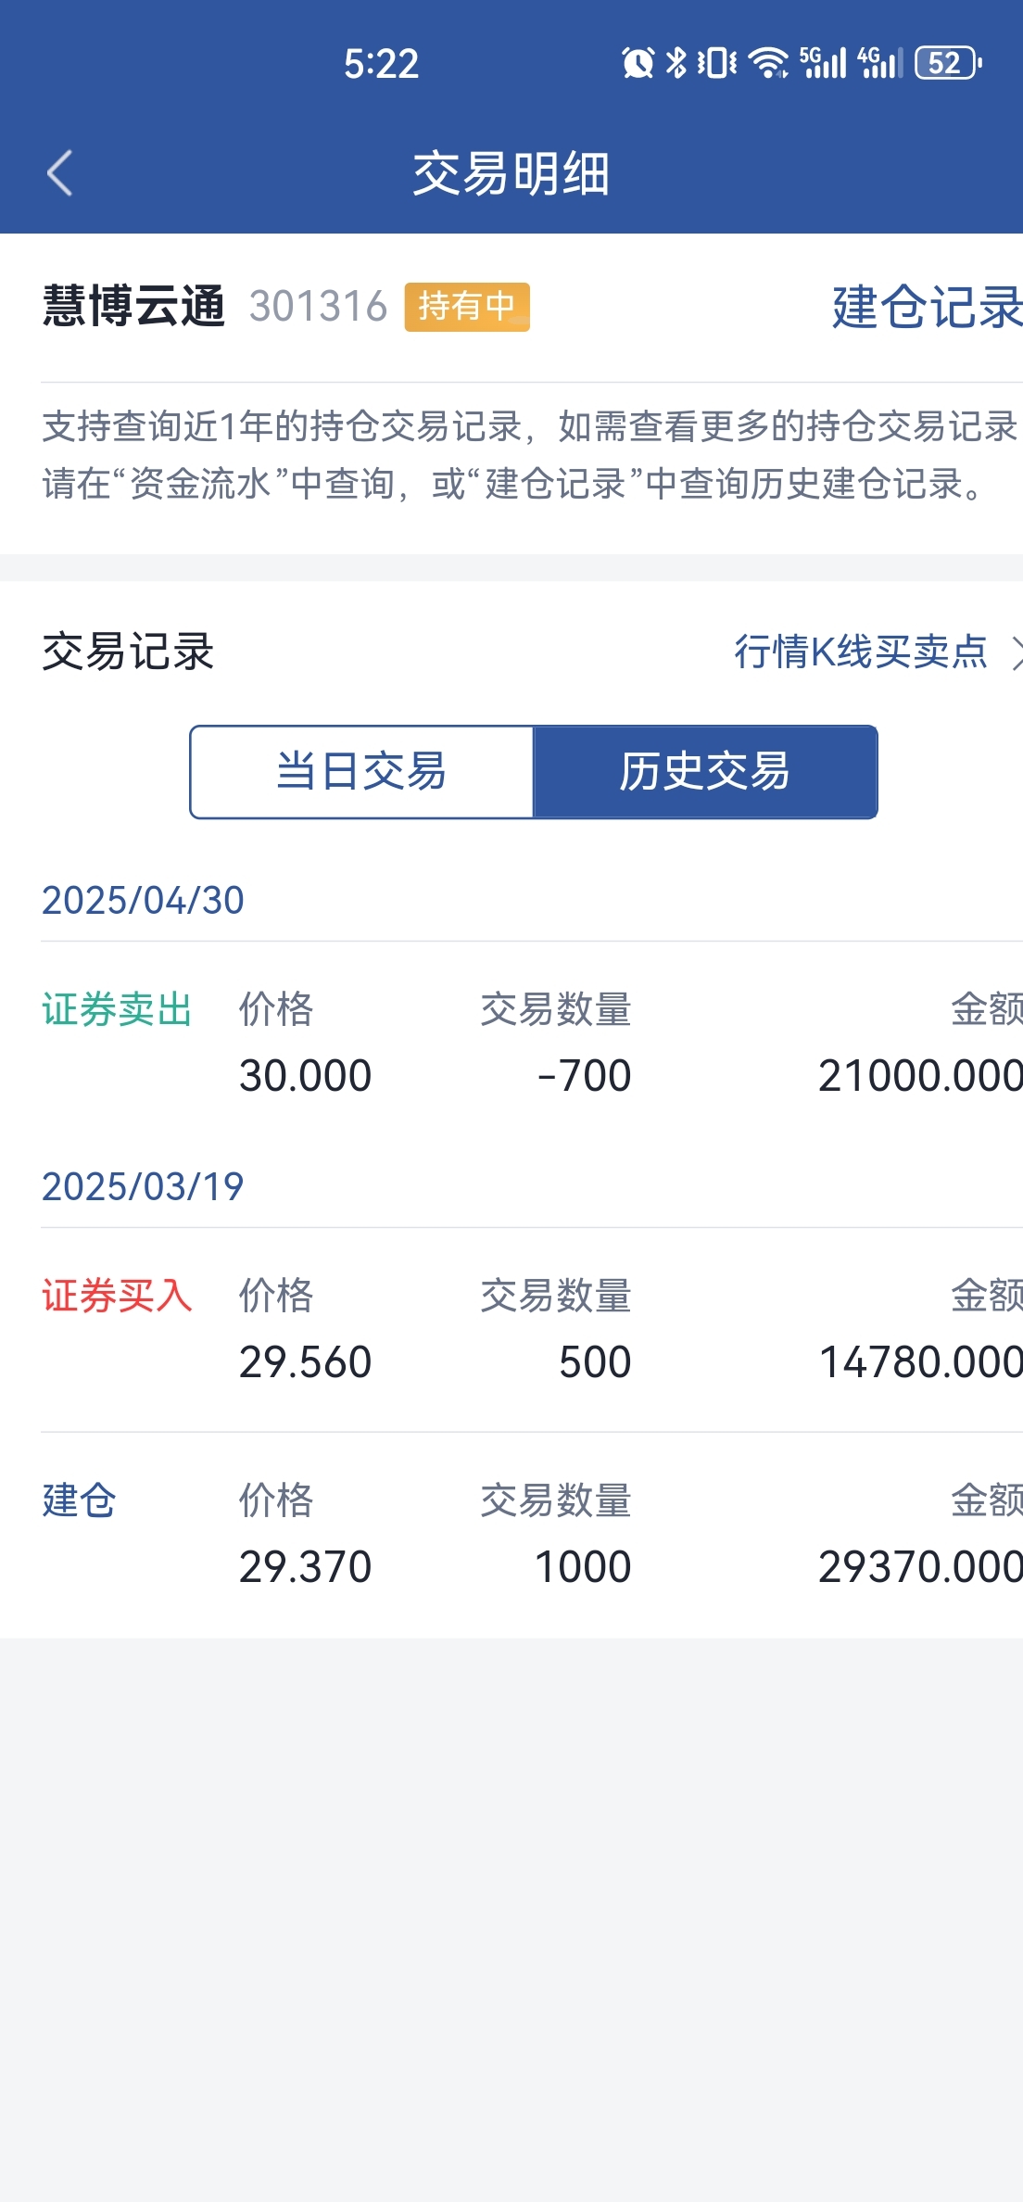
Task: Tap the back arrow icon
Action: click(x=60, y=173)
